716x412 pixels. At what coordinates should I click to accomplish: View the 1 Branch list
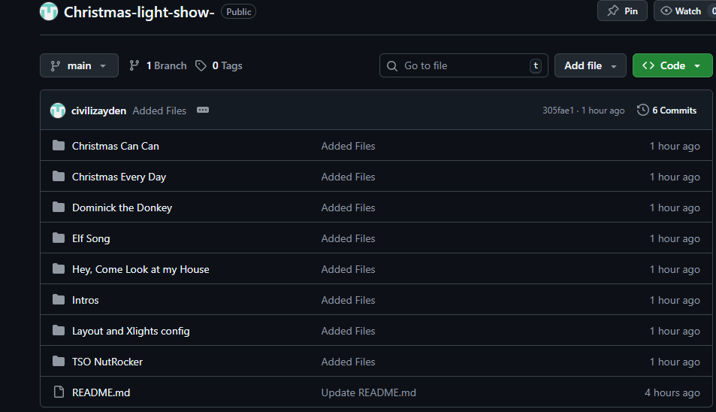[x=158, y=65]
